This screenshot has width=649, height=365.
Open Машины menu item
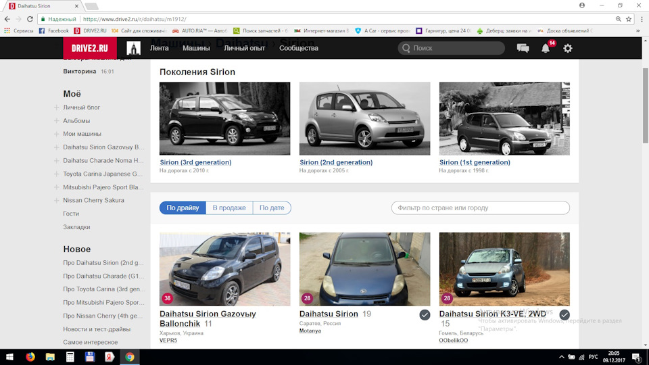(196, 48)
